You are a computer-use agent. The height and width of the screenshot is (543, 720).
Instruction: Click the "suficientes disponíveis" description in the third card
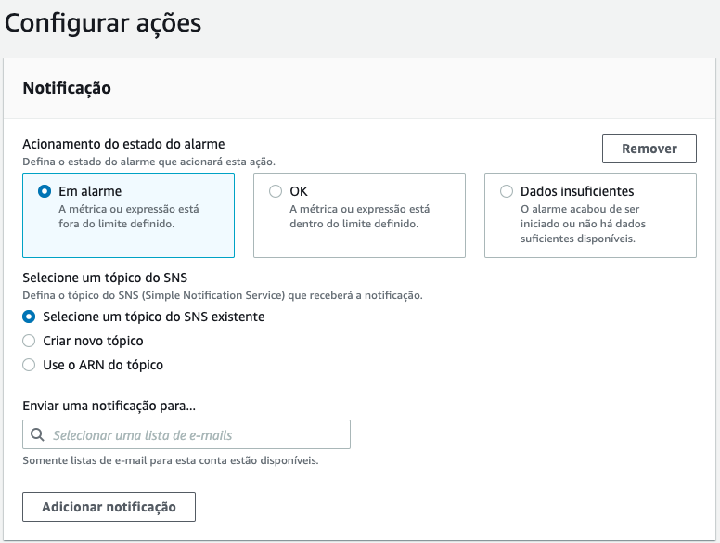point(578,239)
